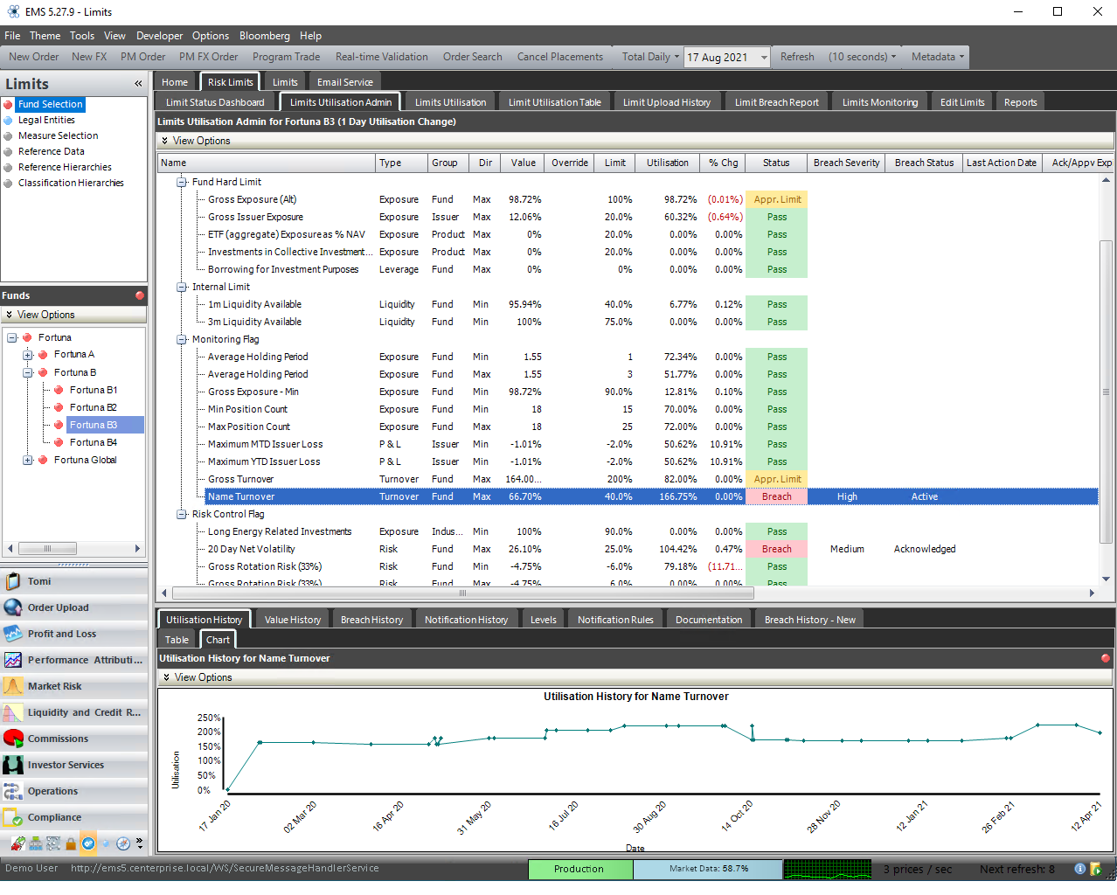1117x895 pixels.
Task: Switch to the Limit Breach Report tab
Action: [x=776, y=102]
